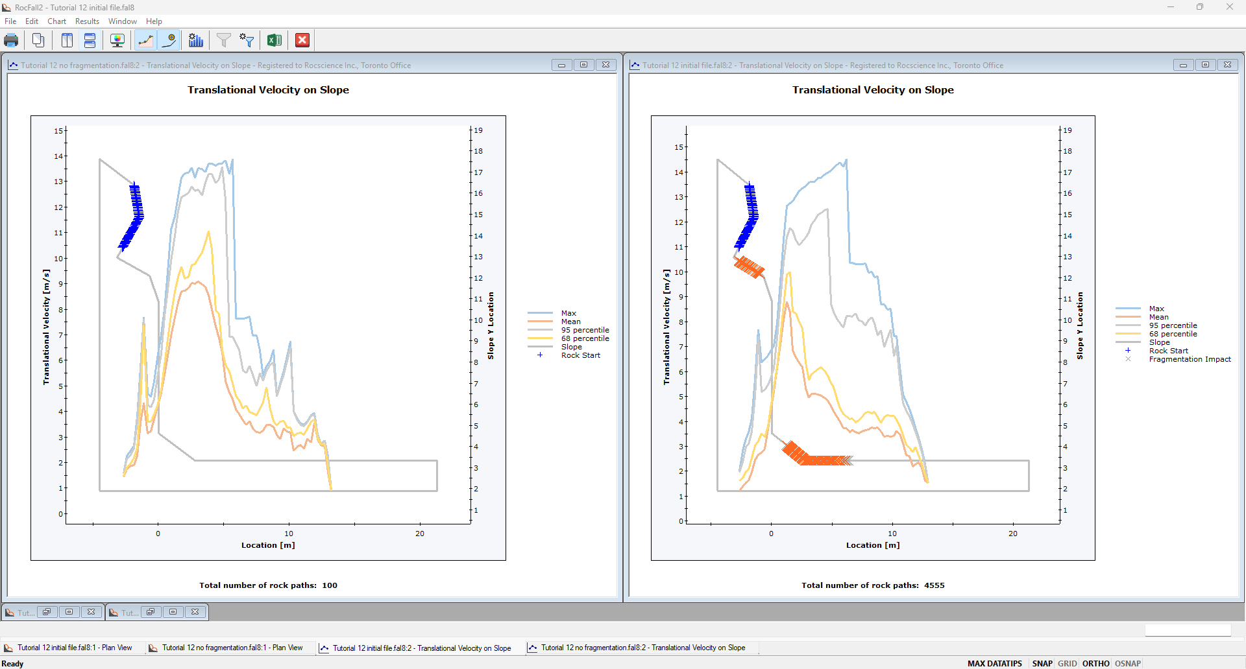Open display options monitor icon
The height and width of the screenshot is (669, 1246).
pyautogui.click(x=117, y=40)
